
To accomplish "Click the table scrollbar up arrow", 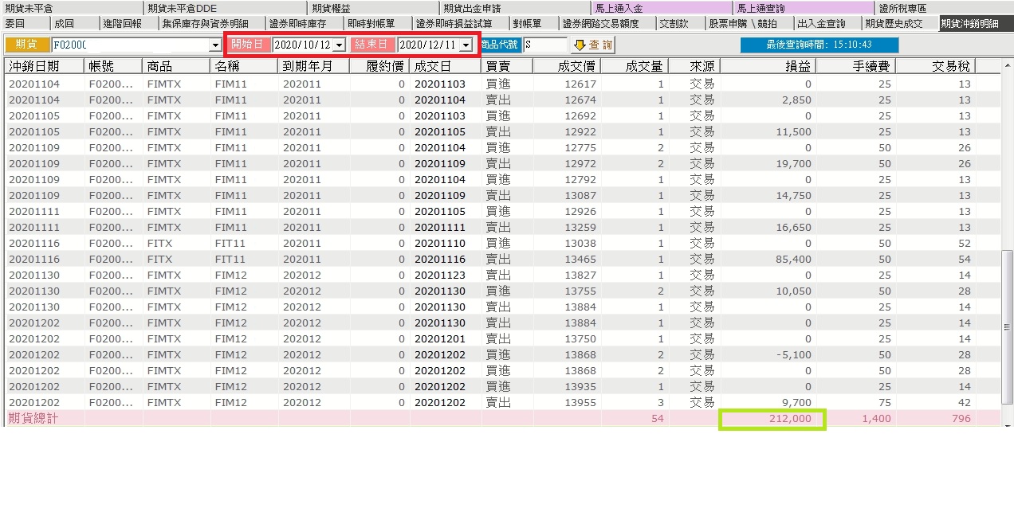I will tap(1007, 66).
